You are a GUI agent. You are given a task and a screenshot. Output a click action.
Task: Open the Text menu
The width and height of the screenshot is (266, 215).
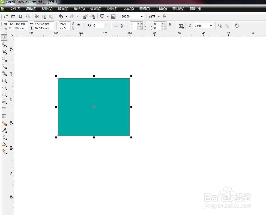tap(128, 9)
